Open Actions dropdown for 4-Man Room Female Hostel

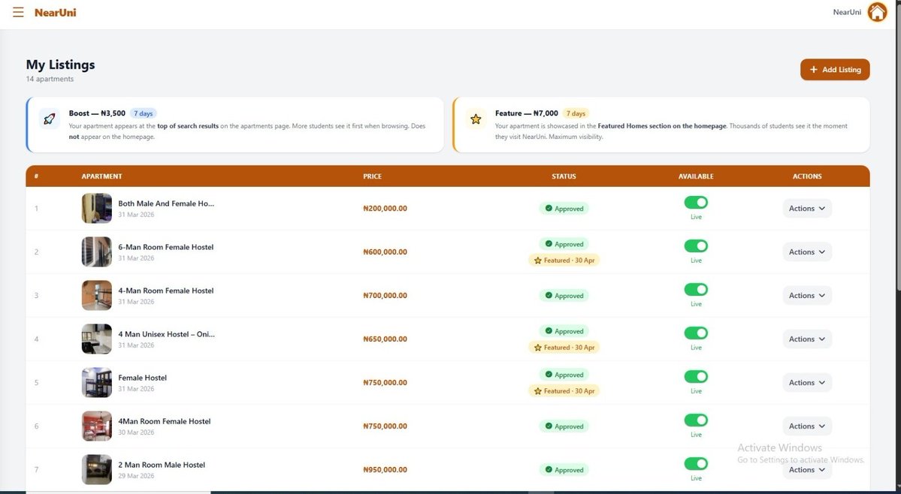point(807,296)
